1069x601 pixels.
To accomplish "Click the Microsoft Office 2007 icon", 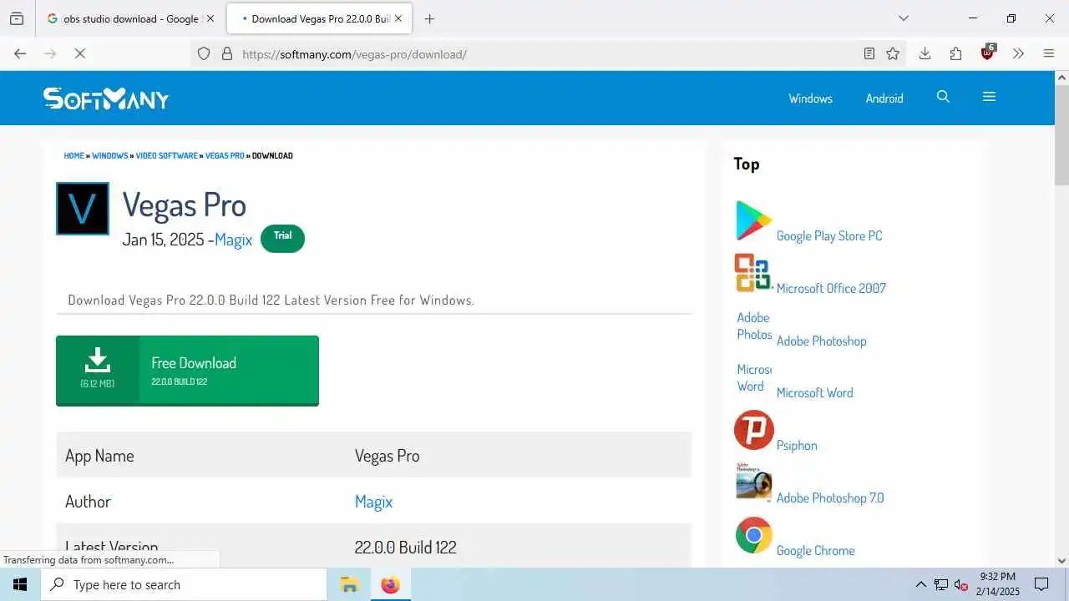I will point(753,273).
